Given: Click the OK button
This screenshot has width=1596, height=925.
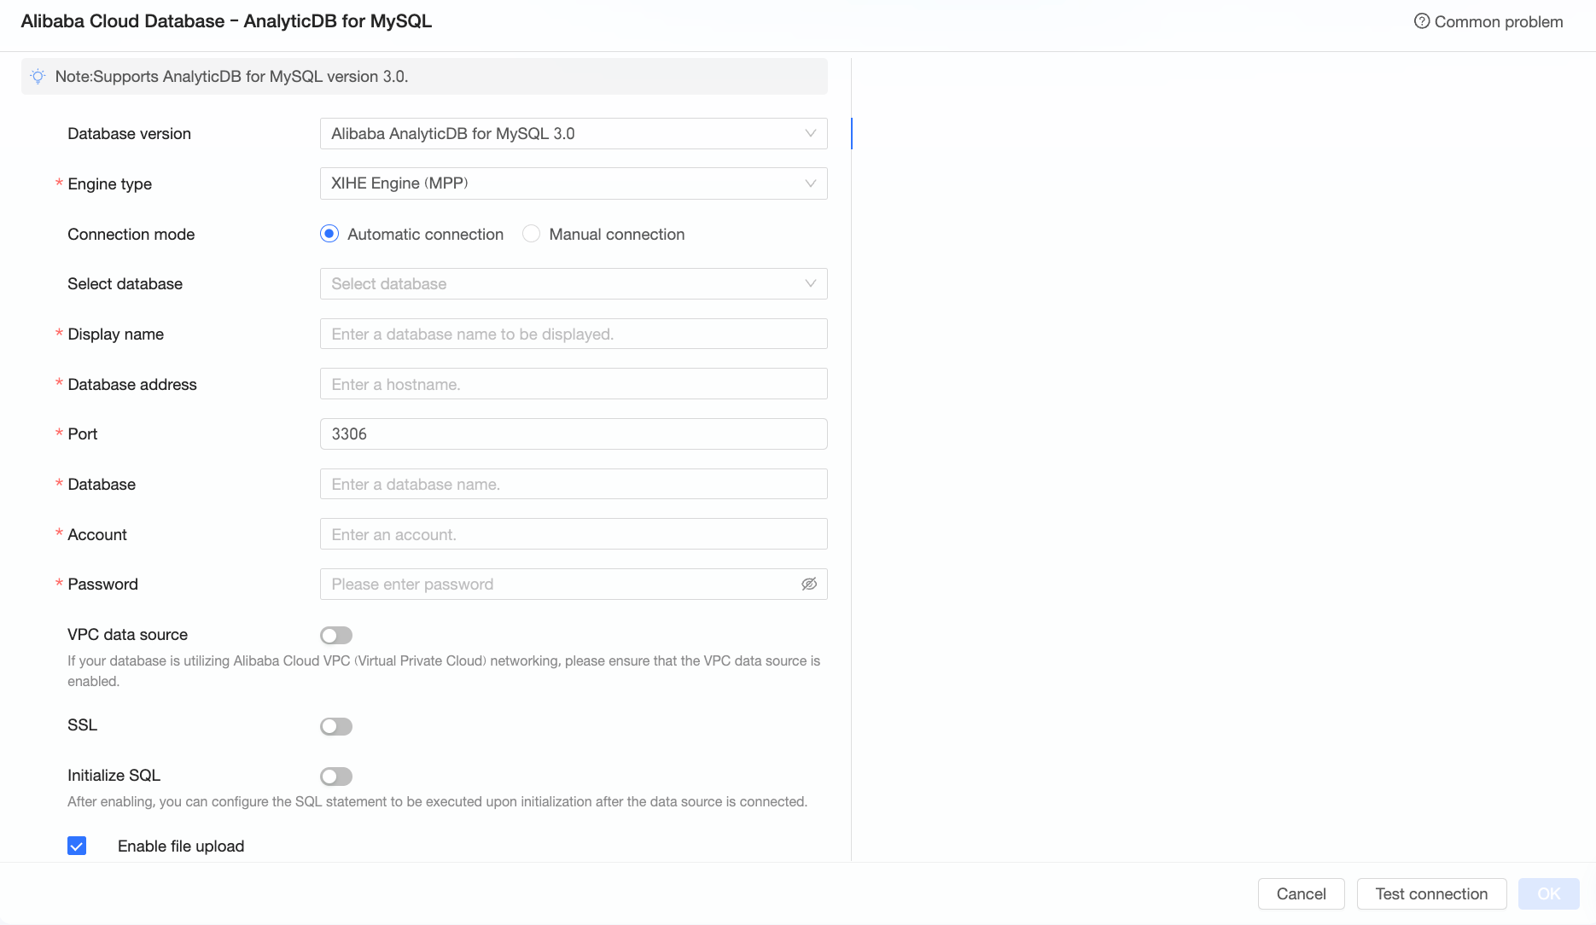Looking at the screenshot, I should (x=1548, y=893).
